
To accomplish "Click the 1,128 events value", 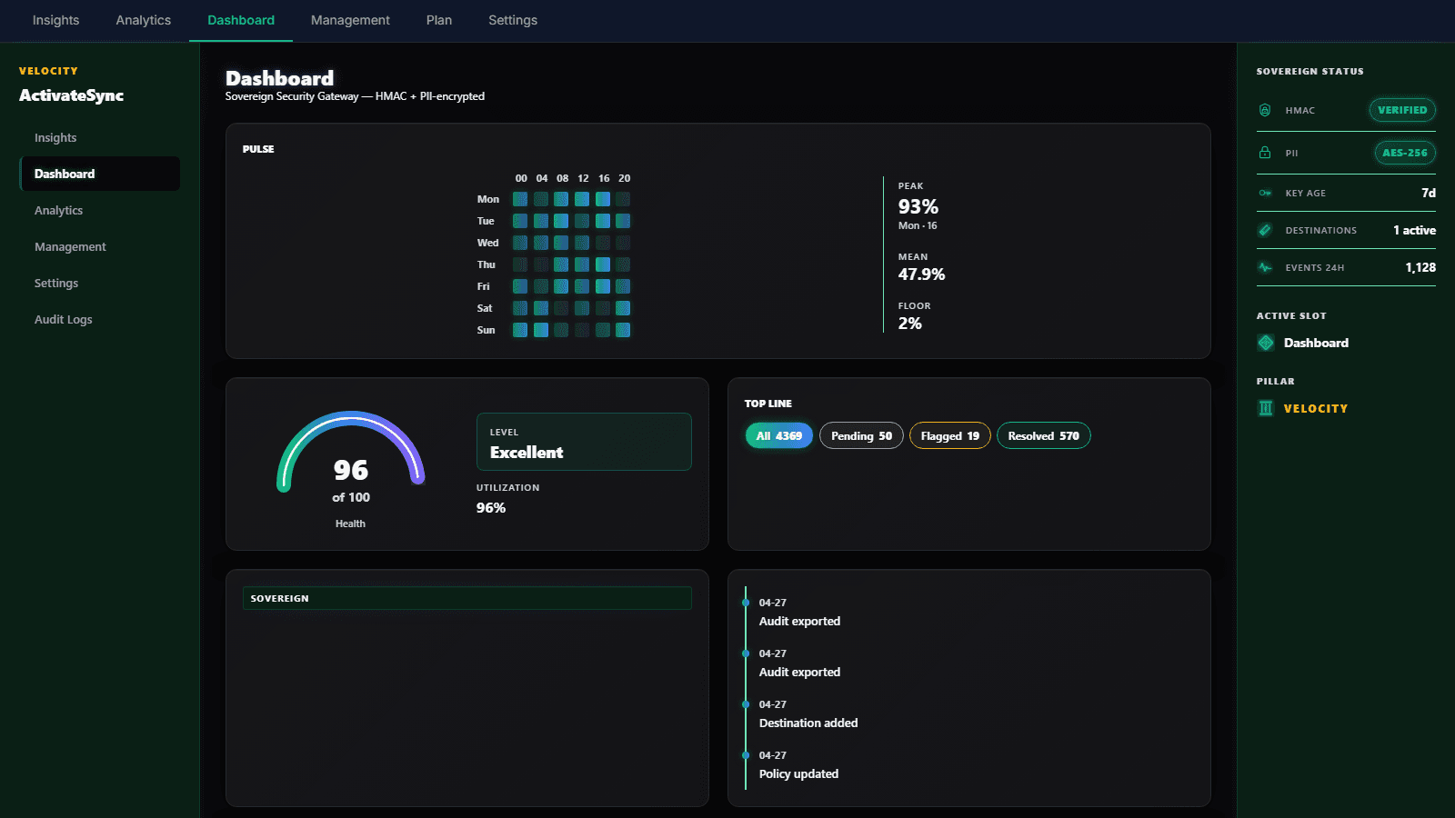I will tap(1420, 267).
